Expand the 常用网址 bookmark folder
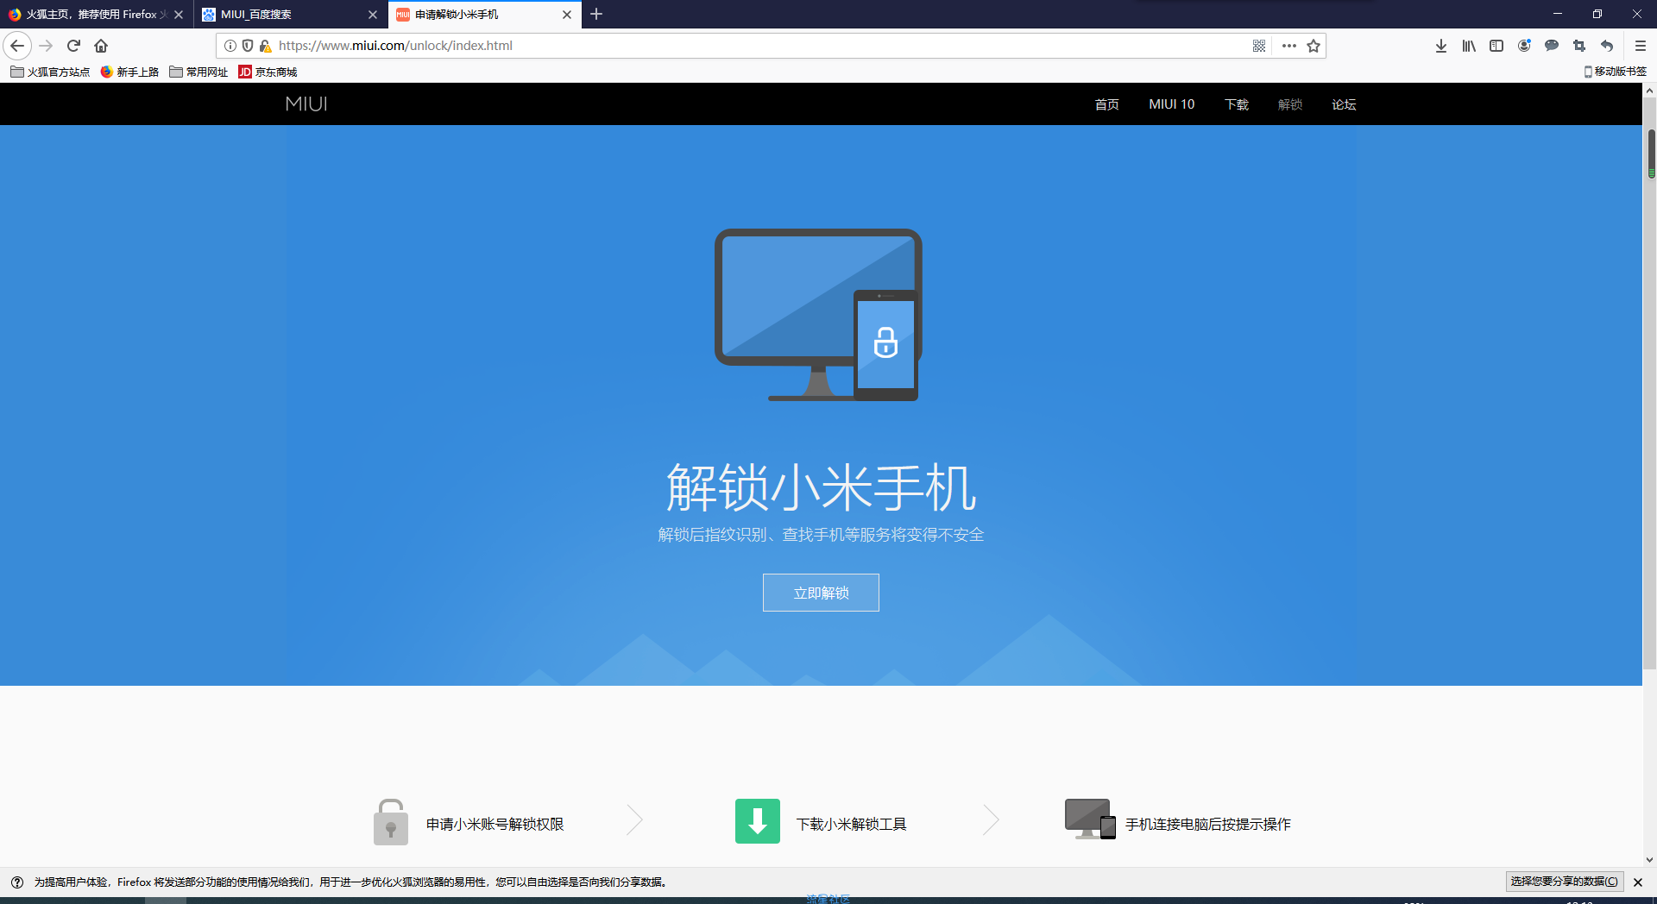The height and width of the screenshot is (904, 1657). [x=198, y=72]
